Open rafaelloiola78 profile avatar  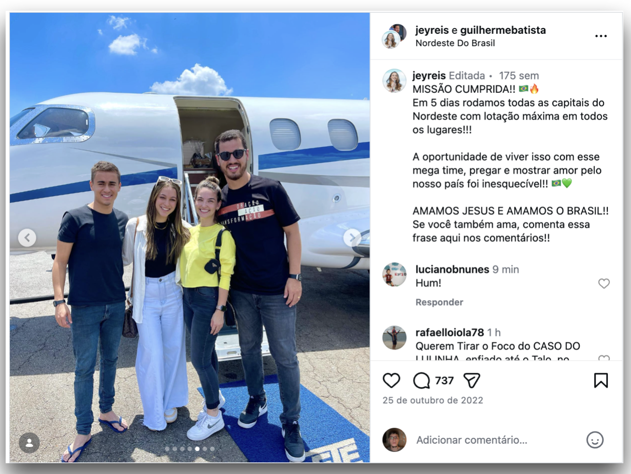395,338
